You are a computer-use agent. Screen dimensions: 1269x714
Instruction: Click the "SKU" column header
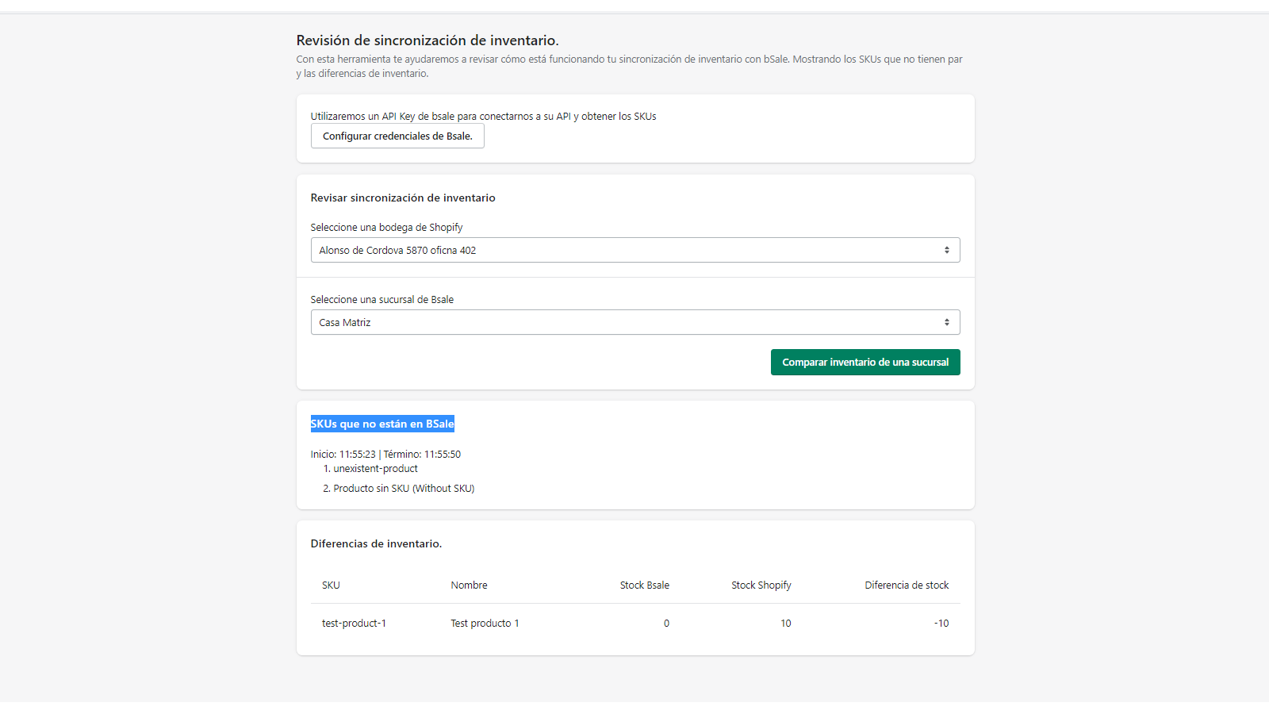coord(331,585)
